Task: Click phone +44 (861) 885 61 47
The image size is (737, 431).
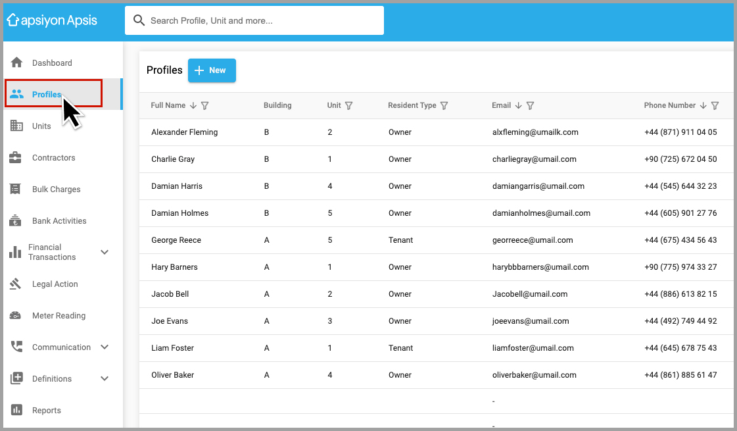Action: (x=680, y=374)
